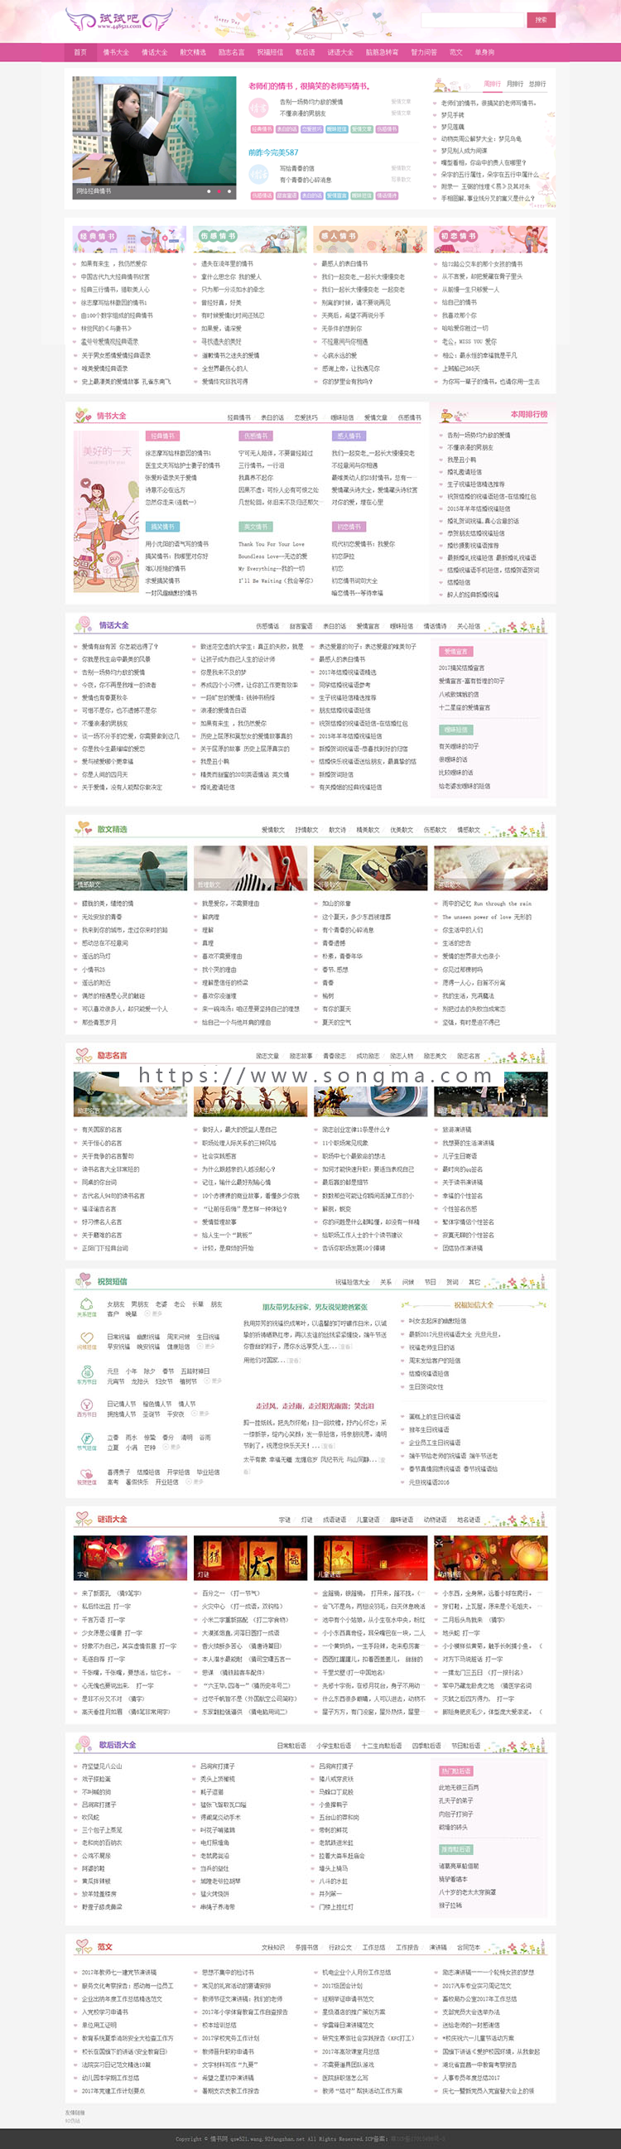The image size is (621, 2149).
Task: Open article 朋友帮男友回家，男友说见她就紧张
Action: point(315,1308)
